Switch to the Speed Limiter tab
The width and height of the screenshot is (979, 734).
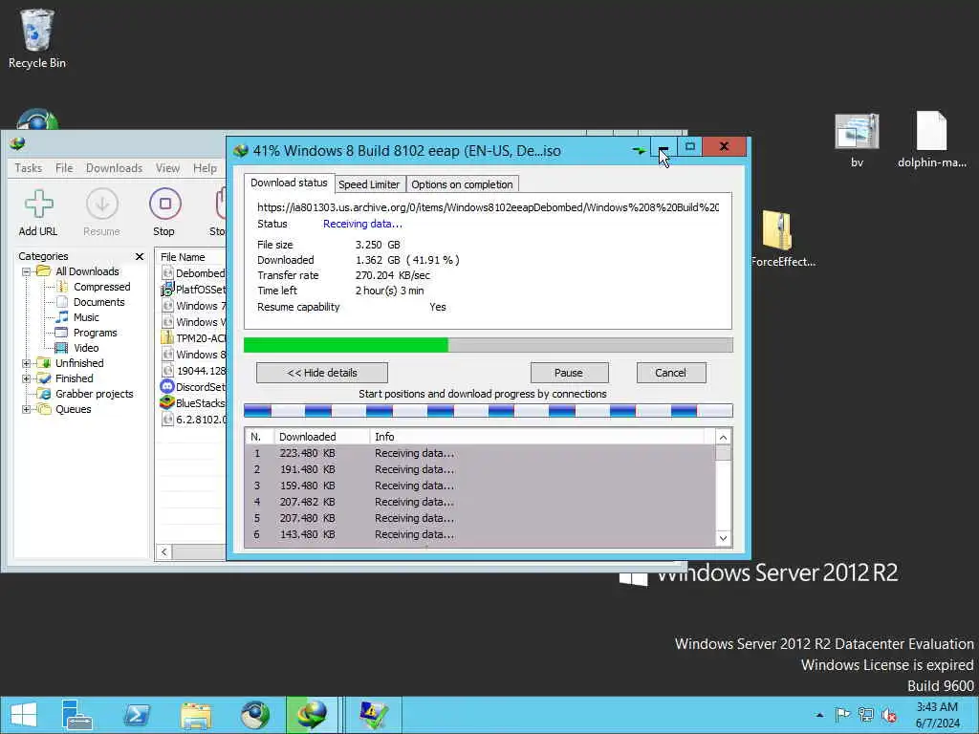tap(369, 184)
